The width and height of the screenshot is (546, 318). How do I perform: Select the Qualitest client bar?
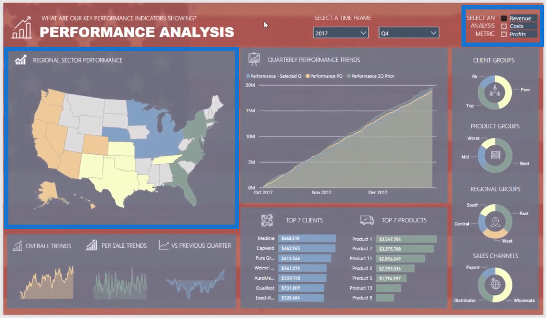[x=301, y=288]
